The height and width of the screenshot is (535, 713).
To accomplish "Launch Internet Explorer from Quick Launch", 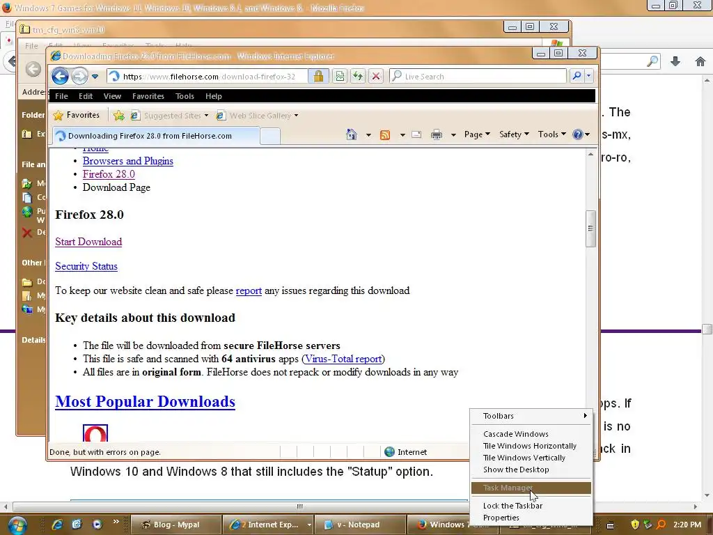I will pos(57,525).
